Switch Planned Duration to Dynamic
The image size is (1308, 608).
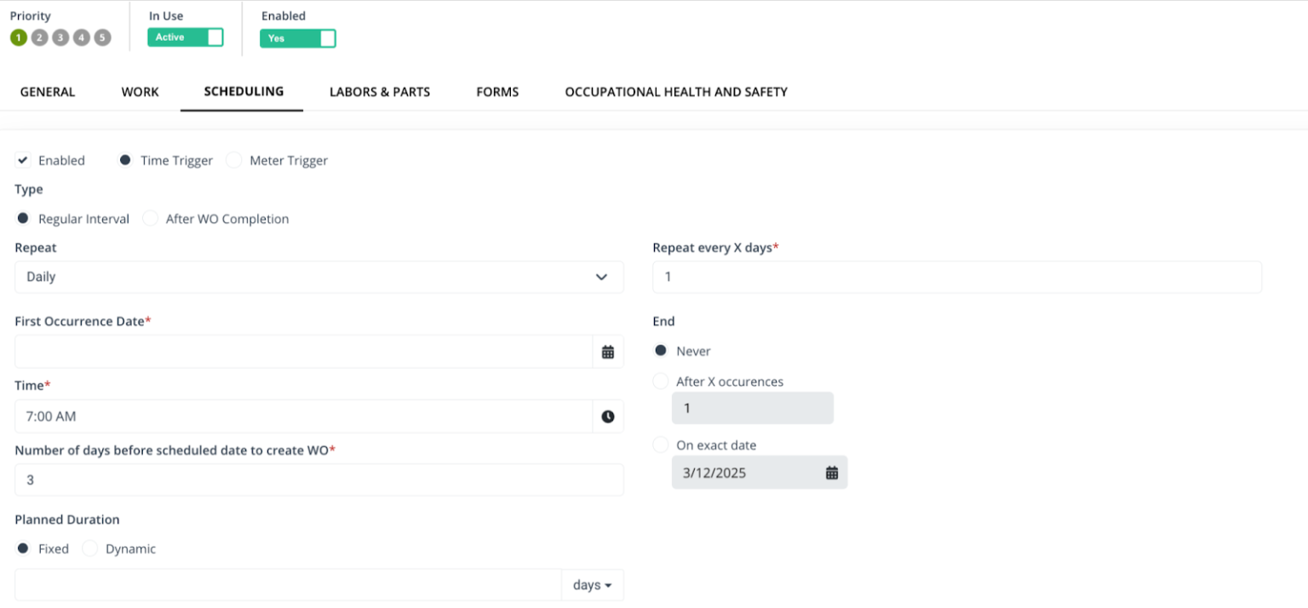[90, 548]
